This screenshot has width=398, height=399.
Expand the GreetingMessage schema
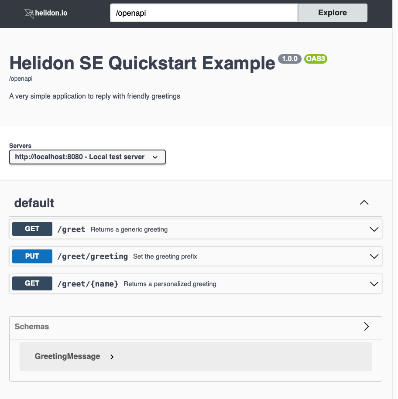click(112, 356)
